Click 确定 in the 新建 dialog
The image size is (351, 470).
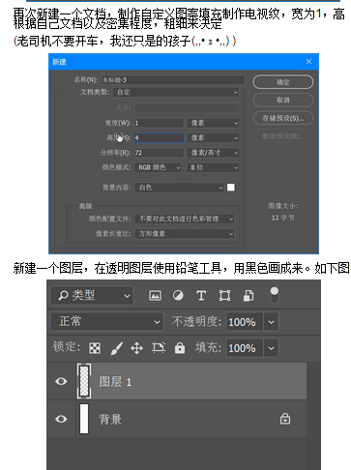click(283, 82)
